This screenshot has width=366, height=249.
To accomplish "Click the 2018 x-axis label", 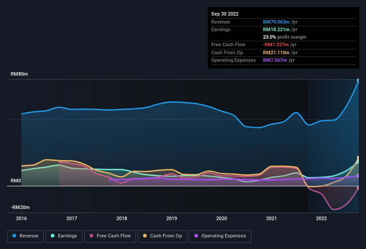I will [x=122, y=218].
